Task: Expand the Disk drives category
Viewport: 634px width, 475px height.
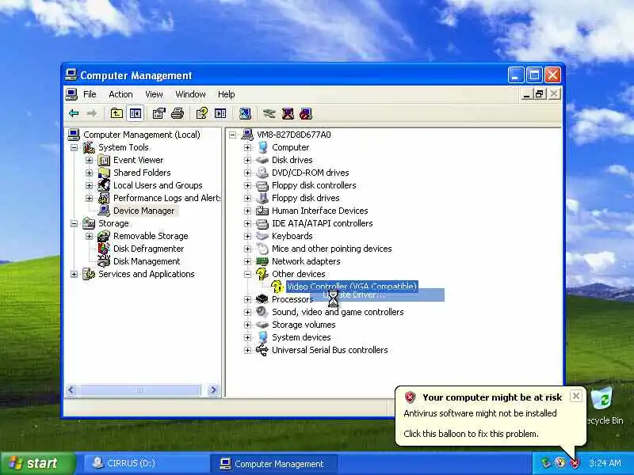Action: pyautogui.click(x=247, y=161)
